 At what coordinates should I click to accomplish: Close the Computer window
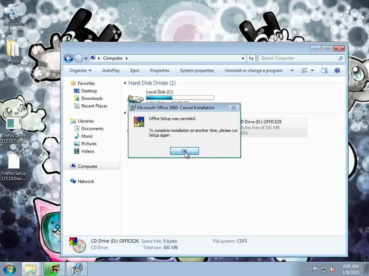339,49
